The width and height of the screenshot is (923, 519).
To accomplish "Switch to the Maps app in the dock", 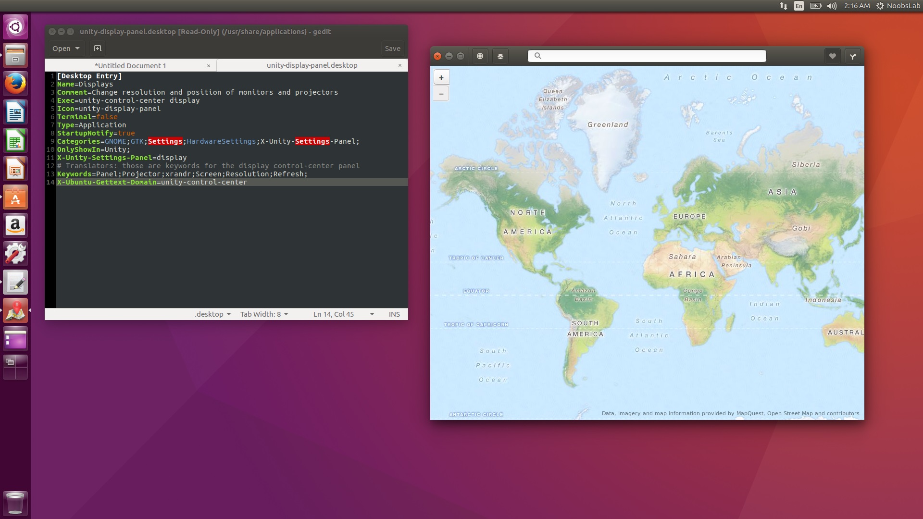I will (x=15, y=310).
